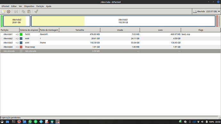This screenshot has width=221, height=124.
Task: Click the 24.11 GB used value
Action: pyautogui.click(x=135, y=38)
